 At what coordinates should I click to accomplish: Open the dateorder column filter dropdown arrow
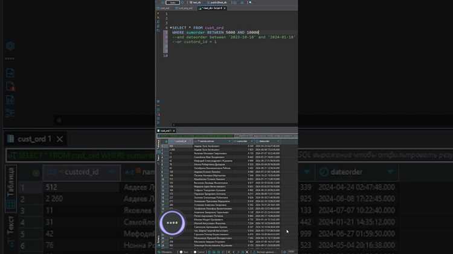(x=278, y=141)
